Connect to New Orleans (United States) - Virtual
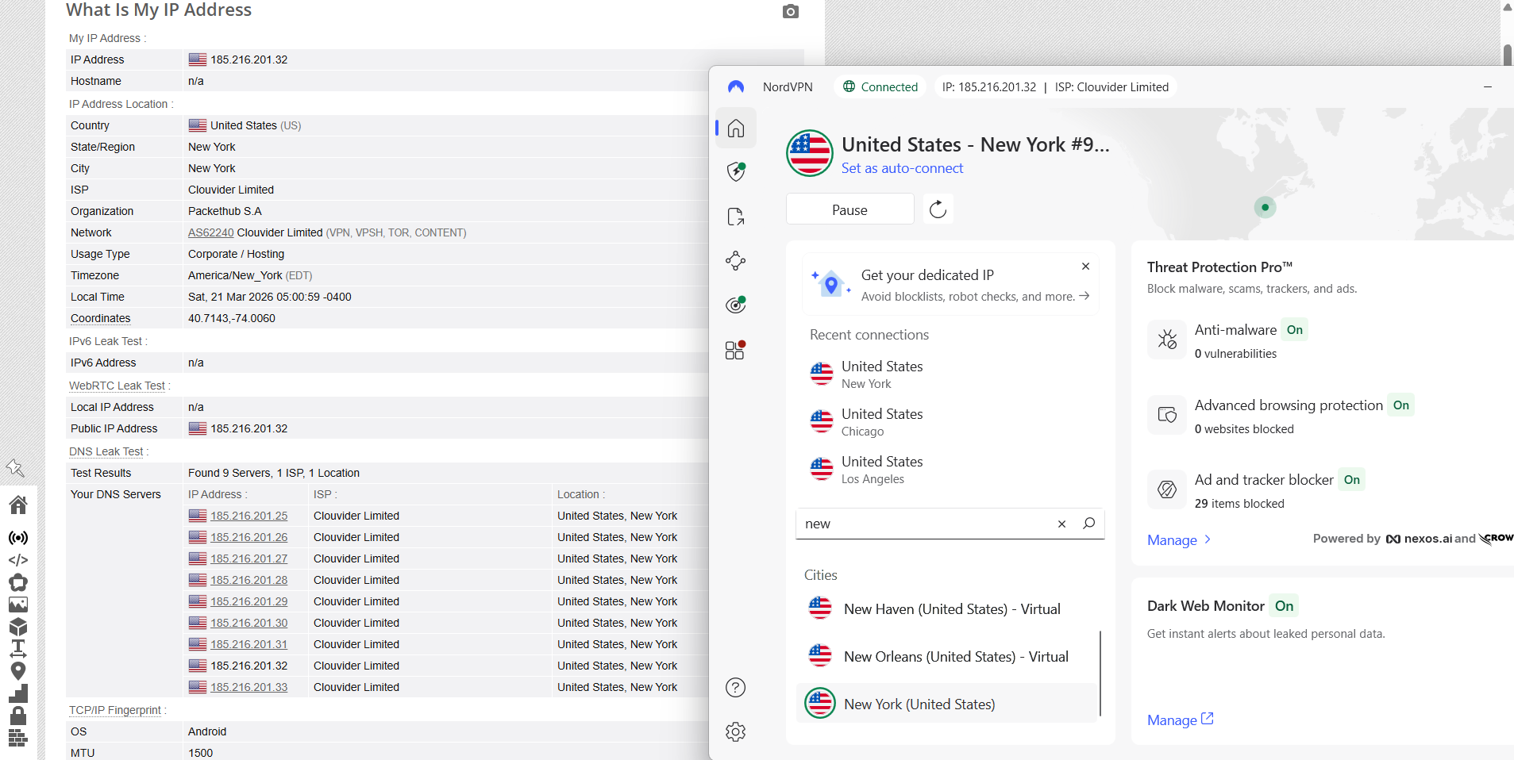Viewport: 1514px width, 760px height. pyautogui.click(x=946, y=657)
